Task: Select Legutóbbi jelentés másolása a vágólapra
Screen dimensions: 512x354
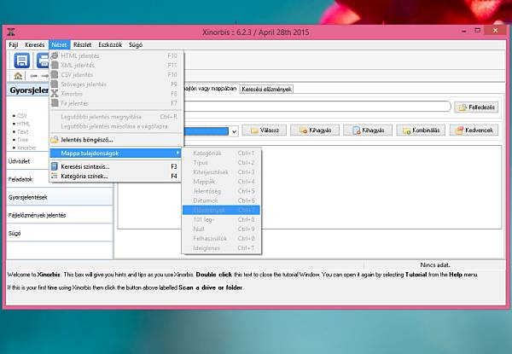Action: (x=115, y=126)
